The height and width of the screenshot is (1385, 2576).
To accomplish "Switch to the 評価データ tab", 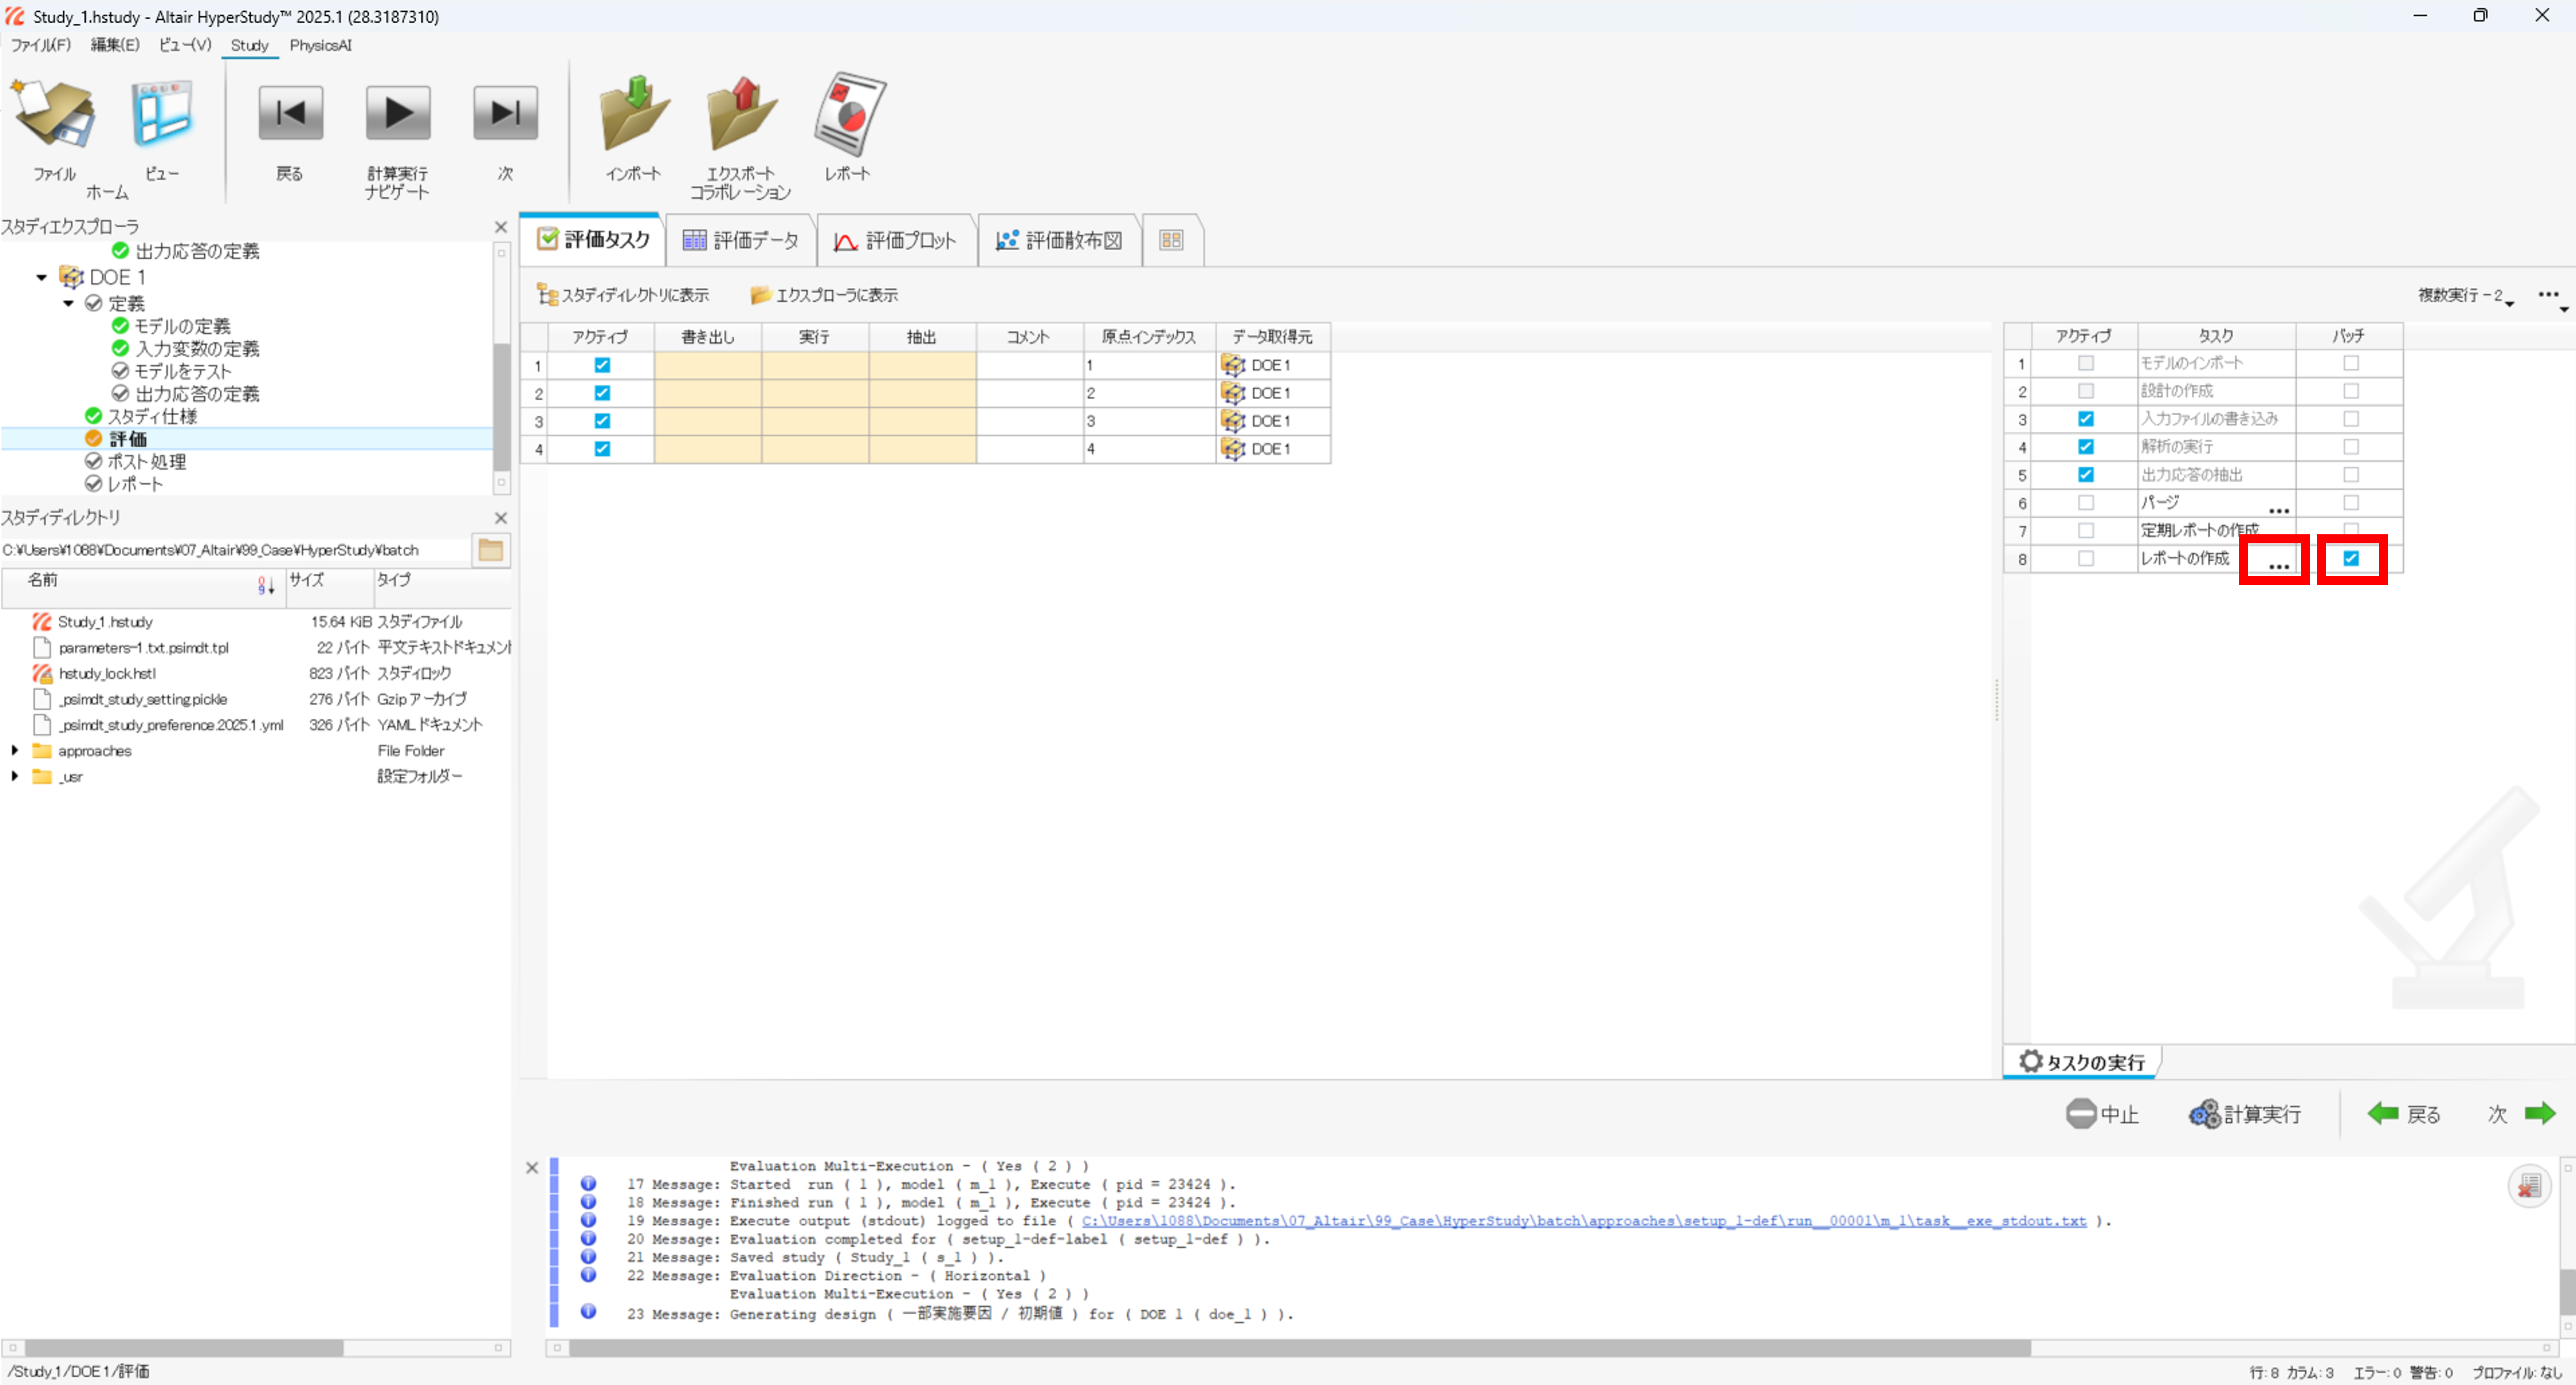I will [741, 240].
